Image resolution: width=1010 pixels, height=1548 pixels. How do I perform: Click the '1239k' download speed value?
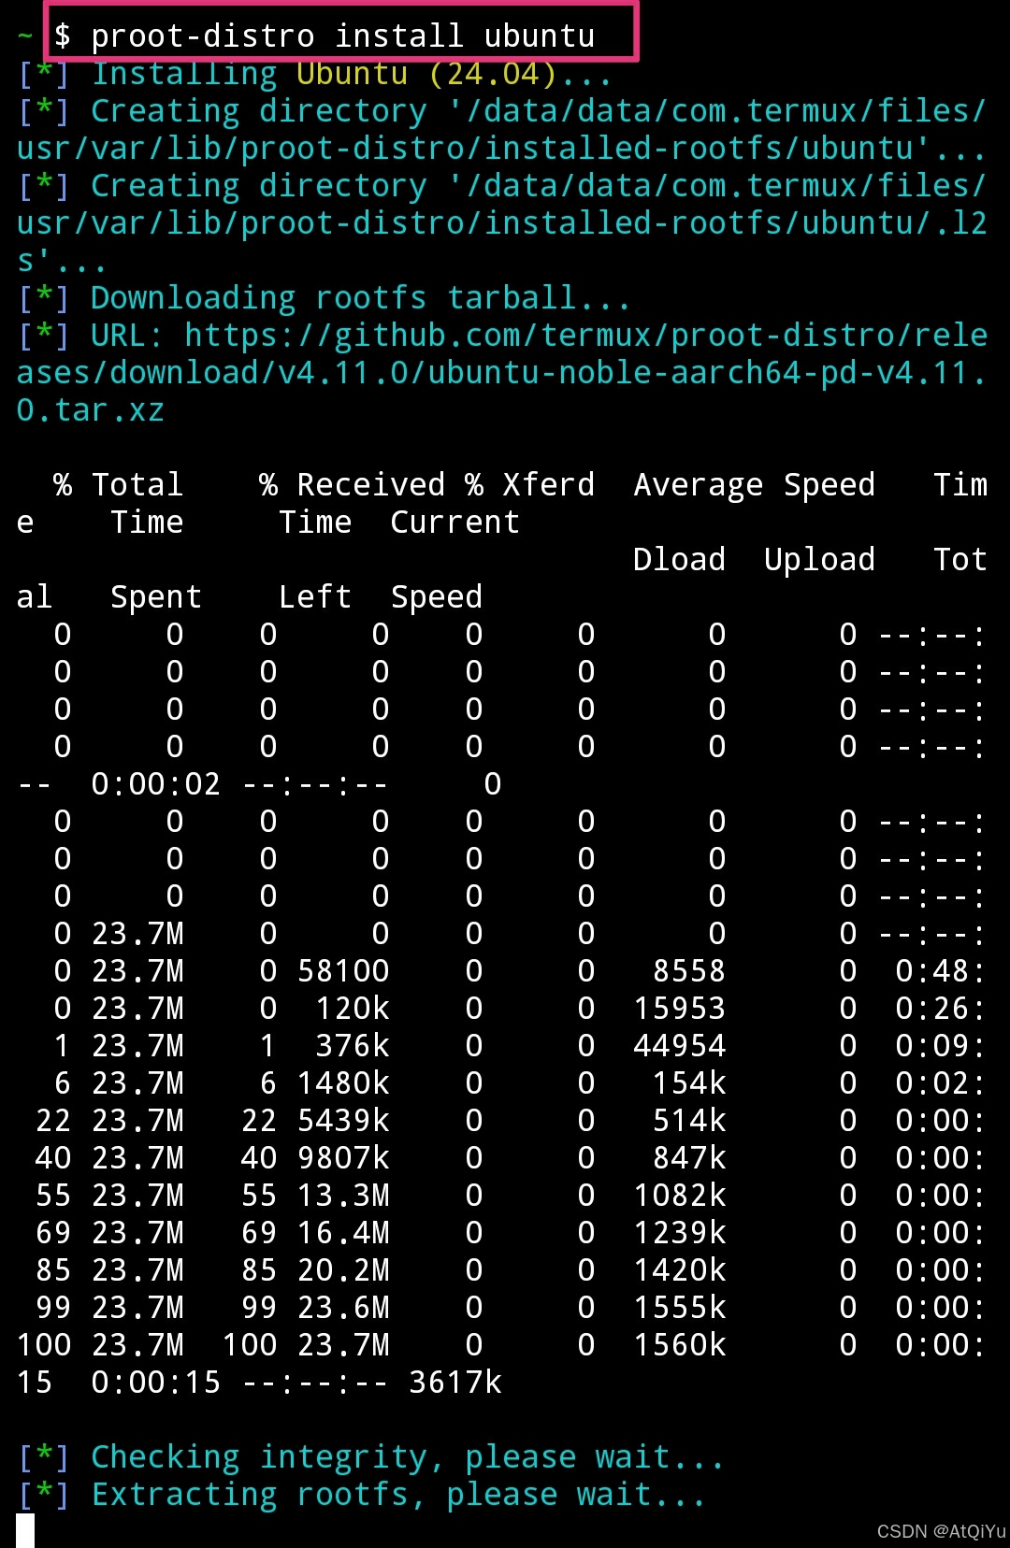coord(680,1232)
